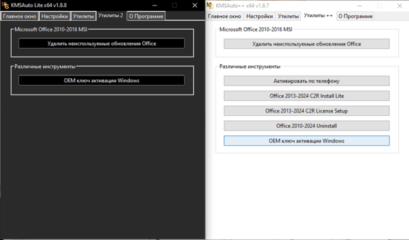Screen dimensions: 409x240
Task: Open Утилиты tab in KMSAuto++ window
Action: coord(288,16)
